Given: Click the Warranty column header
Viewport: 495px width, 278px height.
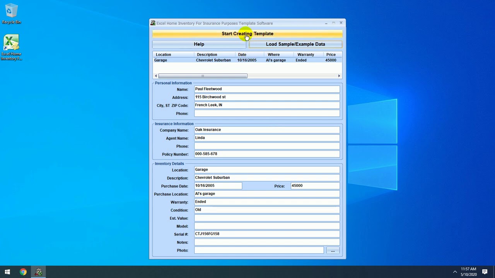Looking at the screenshot, I should tap(309, 54).
